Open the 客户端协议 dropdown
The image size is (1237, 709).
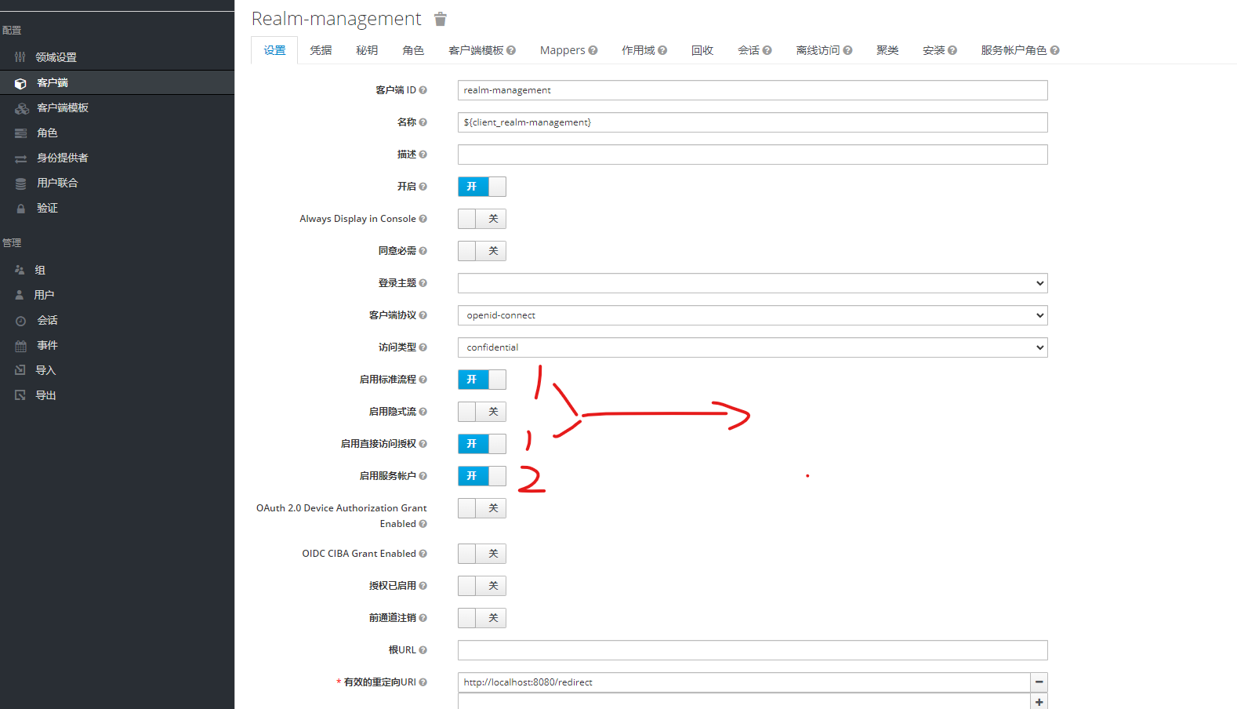(x=753, y=315)
